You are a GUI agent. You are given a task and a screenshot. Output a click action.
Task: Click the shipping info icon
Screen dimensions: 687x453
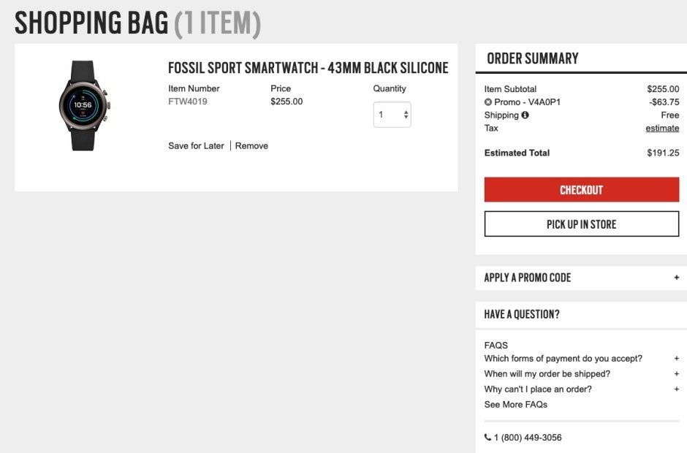coord(525,115)
